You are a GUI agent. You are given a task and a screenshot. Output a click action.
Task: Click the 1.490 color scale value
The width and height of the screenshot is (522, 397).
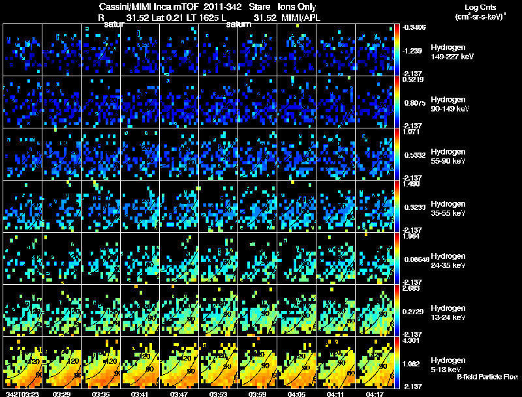[411, 184]
